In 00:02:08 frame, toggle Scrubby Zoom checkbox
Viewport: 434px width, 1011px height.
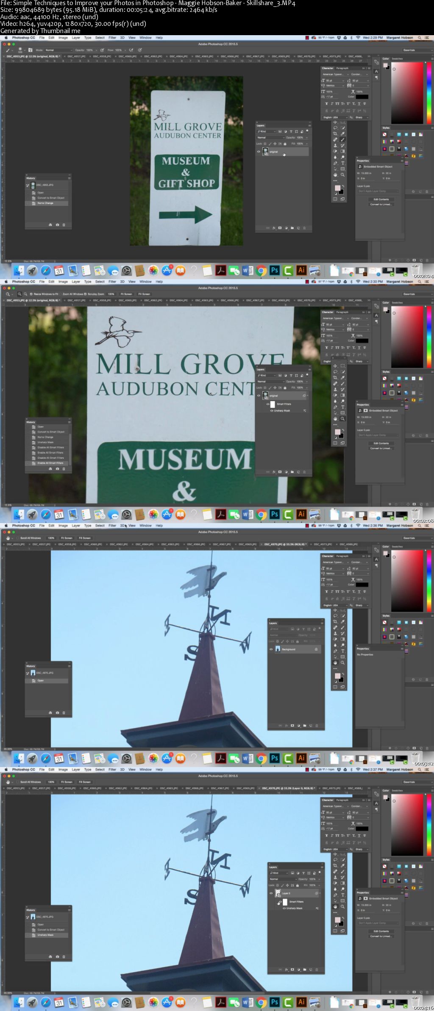click(85, 294)
